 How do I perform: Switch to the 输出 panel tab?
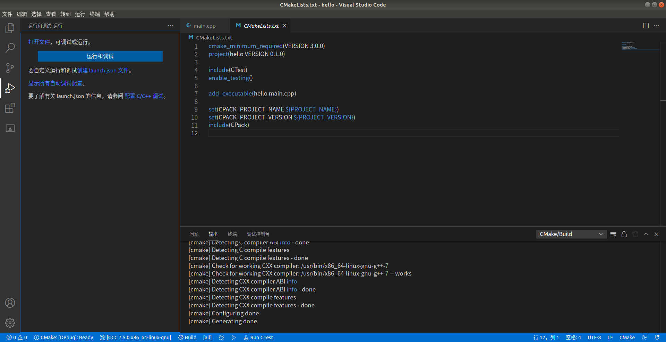pos(213,234)
